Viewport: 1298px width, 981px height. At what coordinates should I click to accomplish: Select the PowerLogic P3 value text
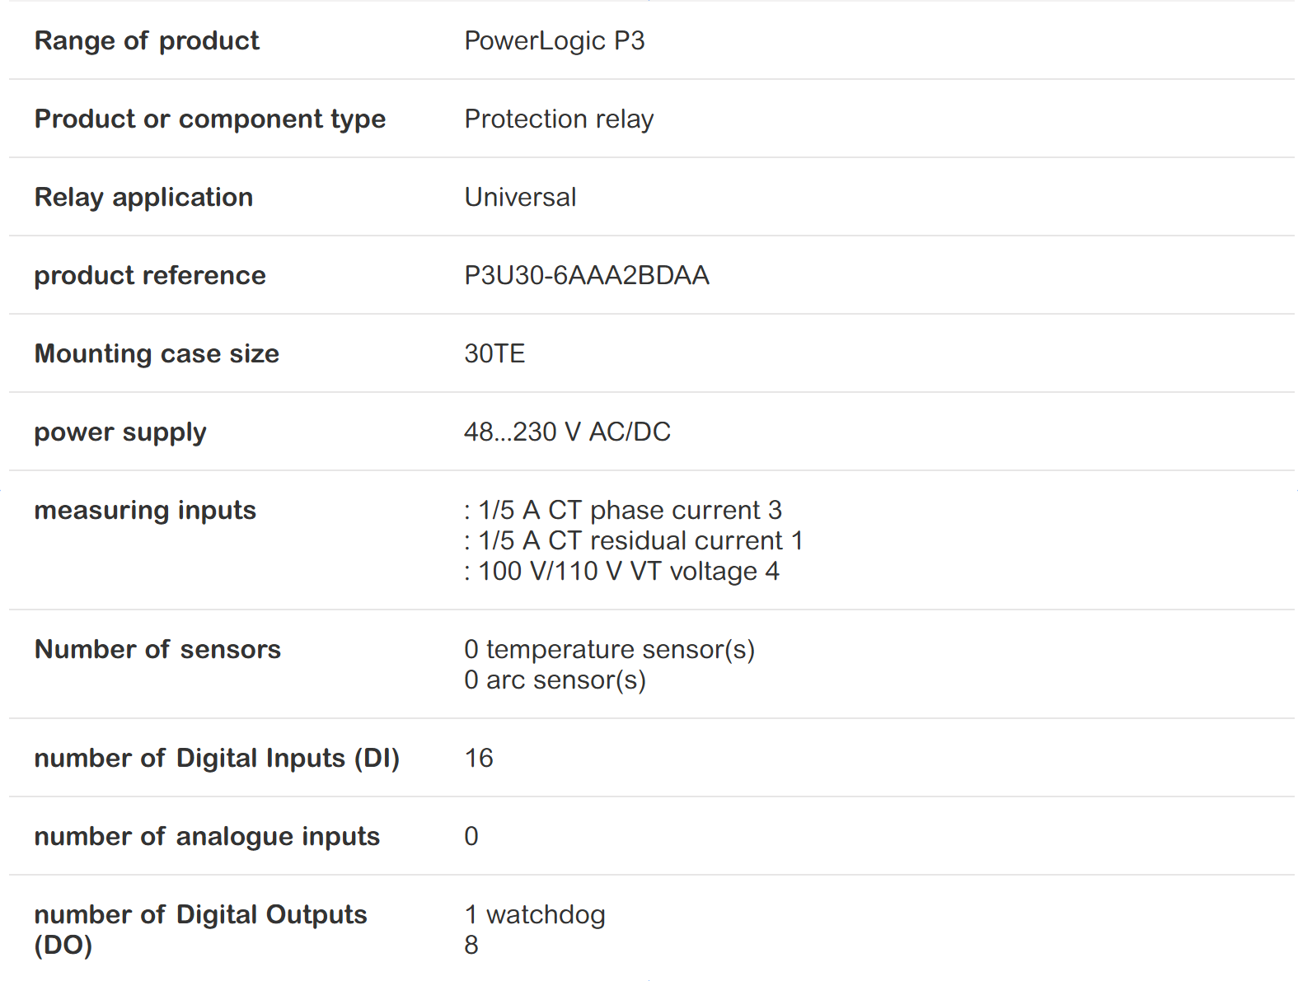[554, 40]
